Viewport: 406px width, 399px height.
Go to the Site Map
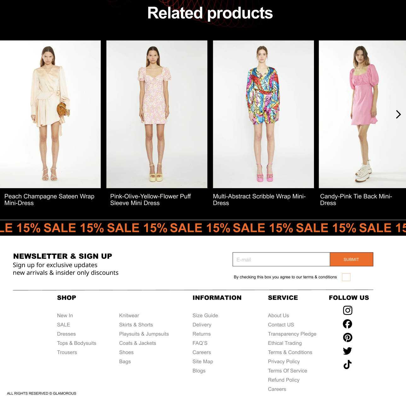coord(203,361)
